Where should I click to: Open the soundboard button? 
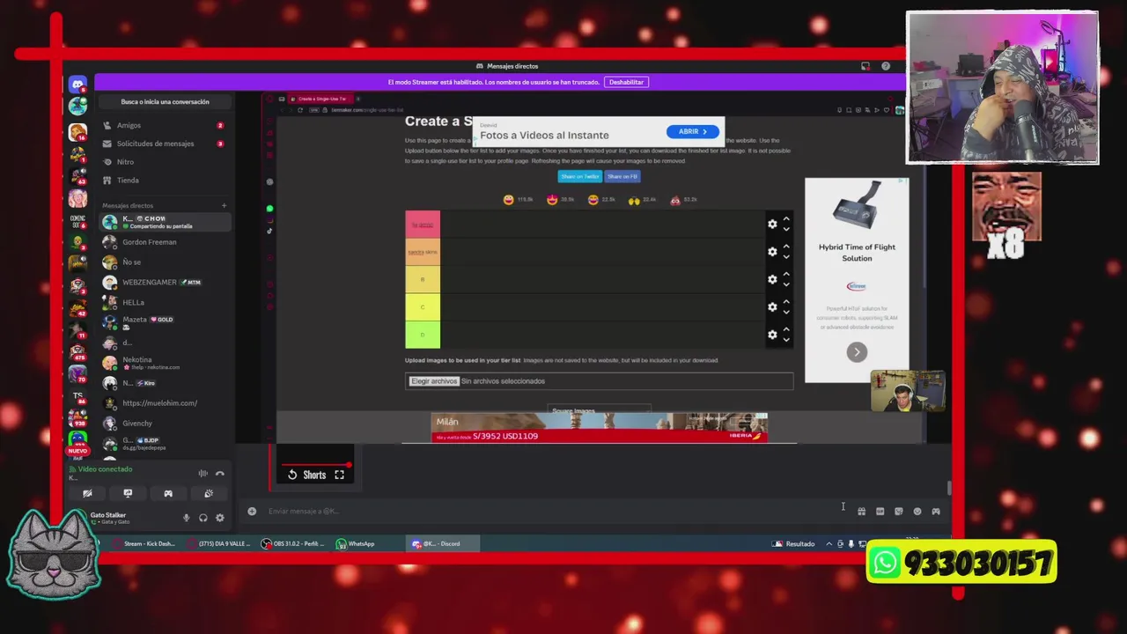pyautogui.click(x=209, y=493)
